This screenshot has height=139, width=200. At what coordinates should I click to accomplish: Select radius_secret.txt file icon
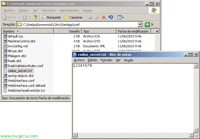click(x=5, y=71)
